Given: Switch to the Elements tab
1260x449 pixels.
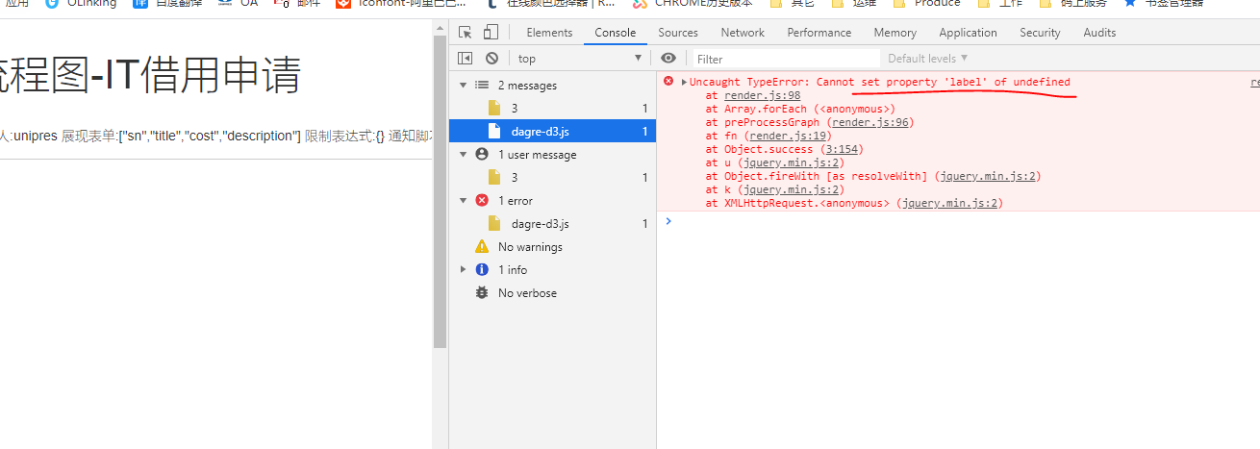Looking at the screenshot, I should click(549, 33).
